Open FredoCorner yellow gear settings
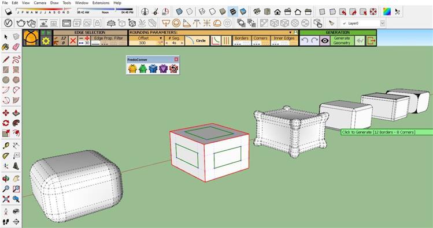This screenshot has height=228, width=433. 46,41
